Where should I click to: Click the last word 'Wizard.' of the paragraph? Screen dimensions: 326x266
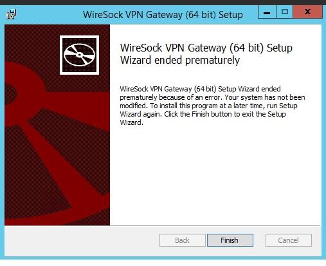point(131,122)
